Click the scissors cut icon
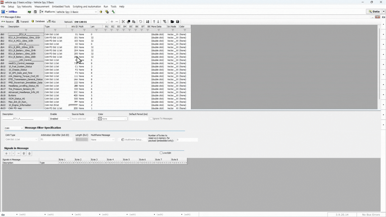386x217 pixels. point(123,22)
